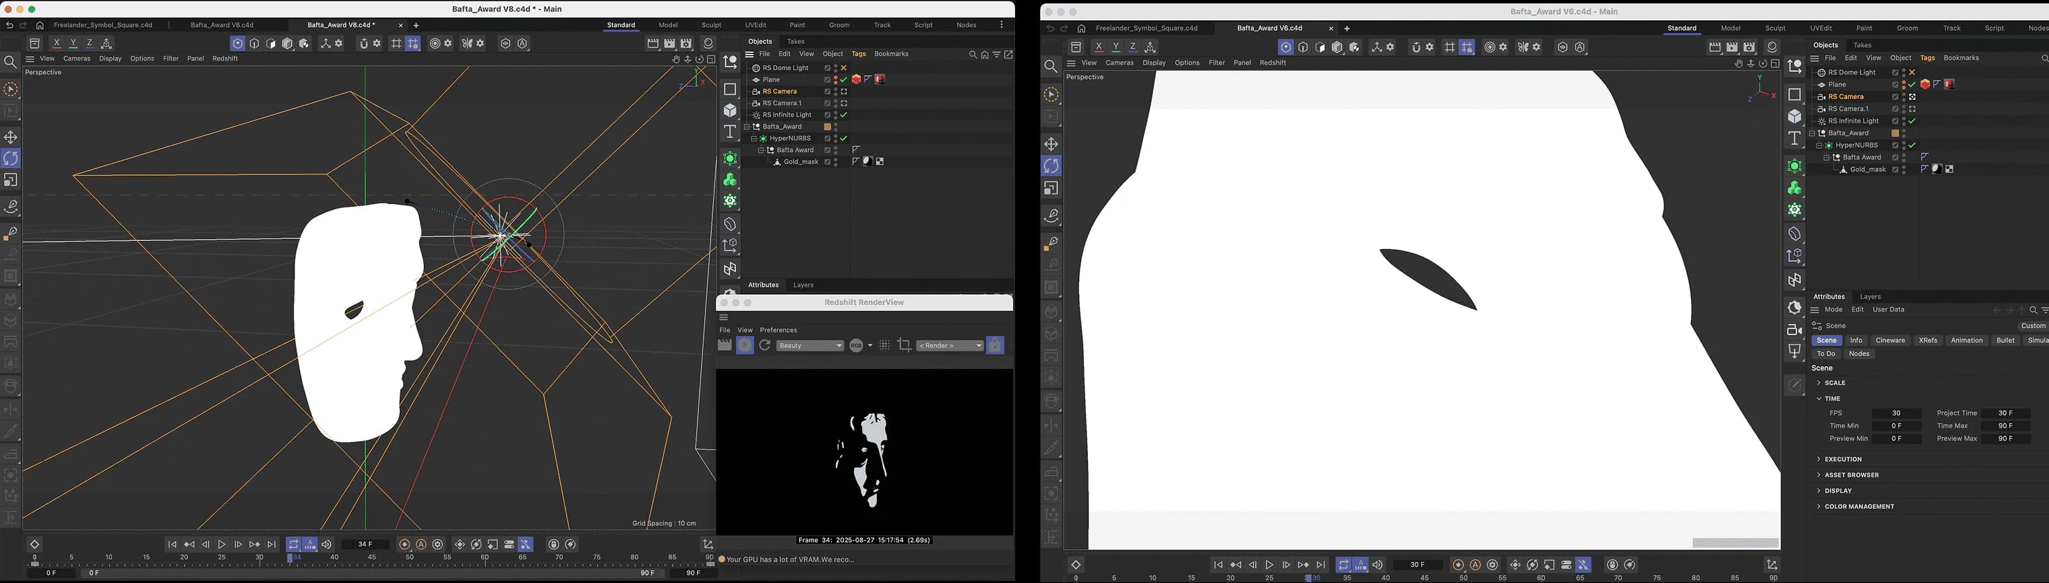Image resolution: width=2049 pixels, height=583 pixels.
Task: Click crop region icon in Redshift RenderView
Action: [905, 345]
